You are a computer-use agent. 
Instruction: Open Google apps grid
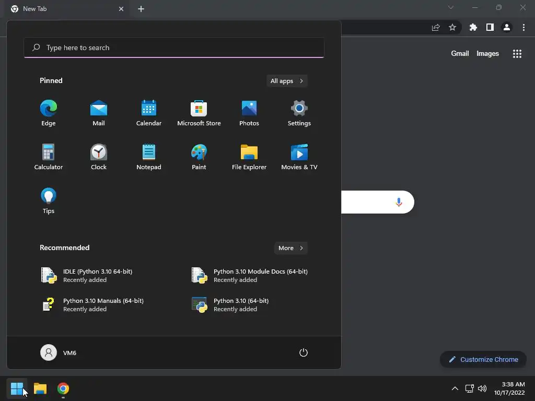(x=517, y=54)
